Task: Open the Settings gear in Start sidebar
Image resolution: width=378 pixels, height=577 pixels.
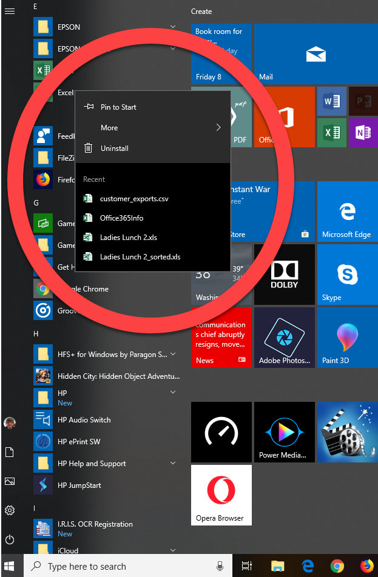Action: [x=10, y=510]
